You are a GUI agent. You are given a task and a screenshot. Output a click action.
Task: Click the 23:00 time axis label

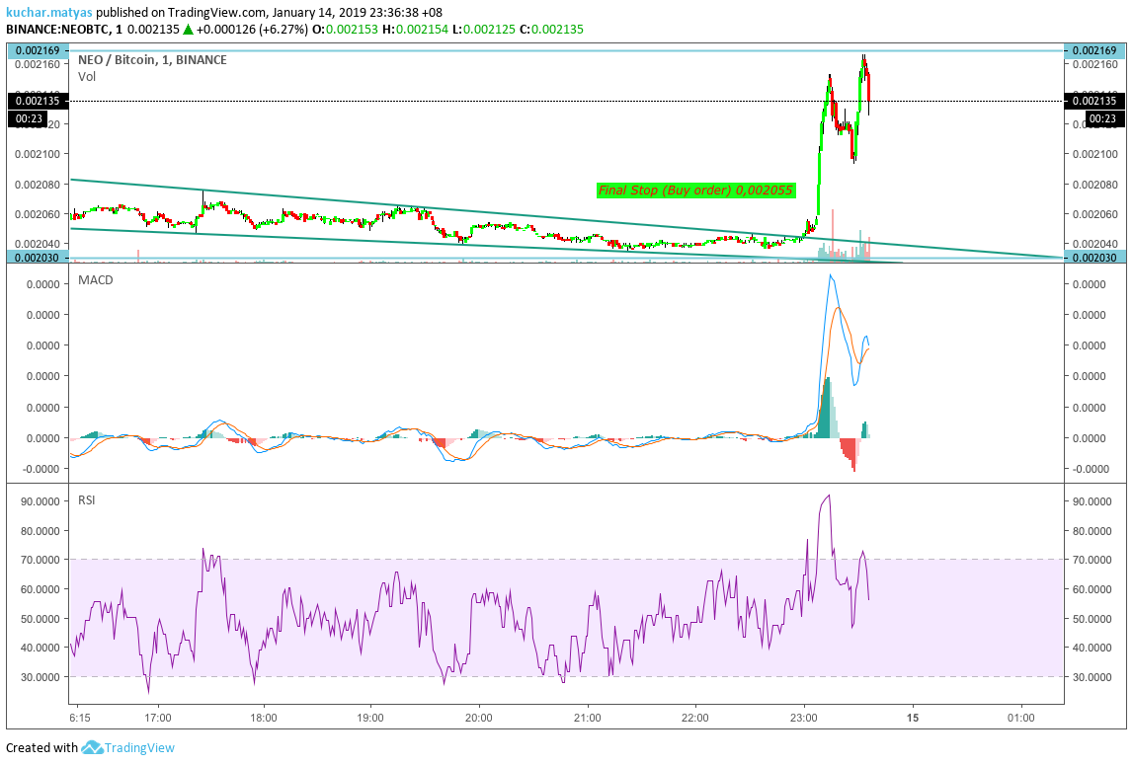click(x=803, y=718)
